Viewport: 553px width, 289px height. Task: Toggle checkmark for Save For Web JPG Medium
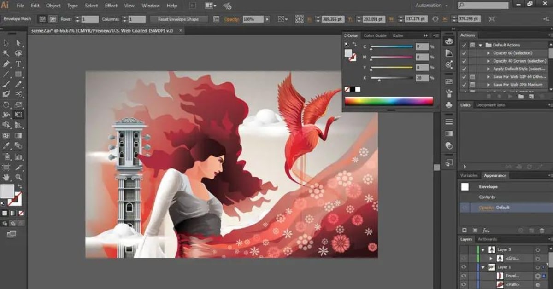click(x=464, y=85)
